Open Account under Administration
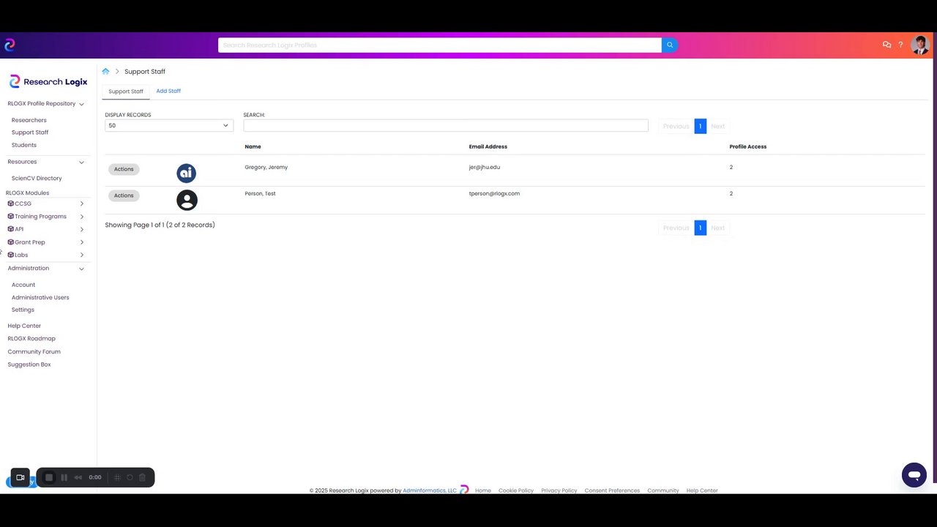Image resolution: width=937 pixels, height=527 pixels. [23, 285]
